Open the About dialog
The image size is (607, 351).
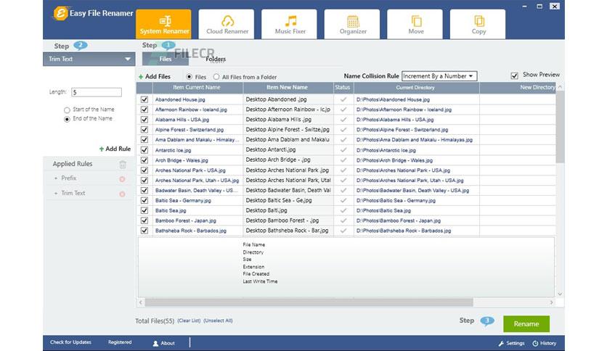[164, 343]
